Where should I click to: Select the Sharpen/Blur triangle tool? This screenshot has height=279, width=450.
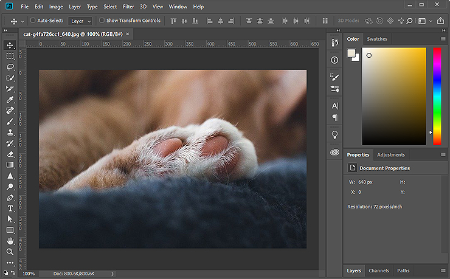(10, 176)
